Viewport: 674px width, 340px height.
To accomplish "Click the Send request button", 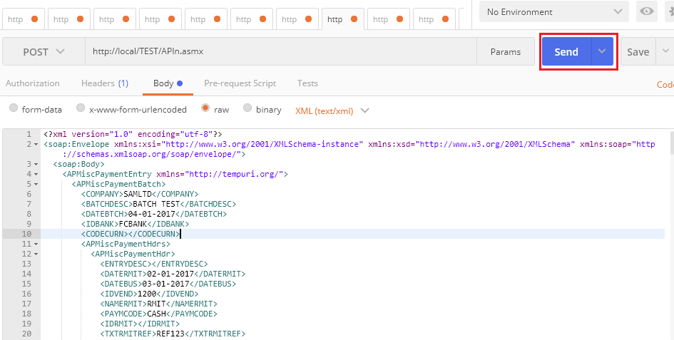I will 566,51.
